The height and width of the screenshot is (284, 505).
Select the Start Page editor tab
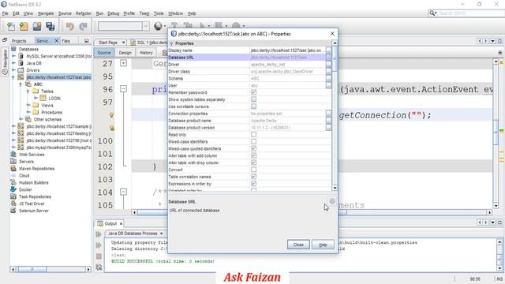[x=110, y=43]
